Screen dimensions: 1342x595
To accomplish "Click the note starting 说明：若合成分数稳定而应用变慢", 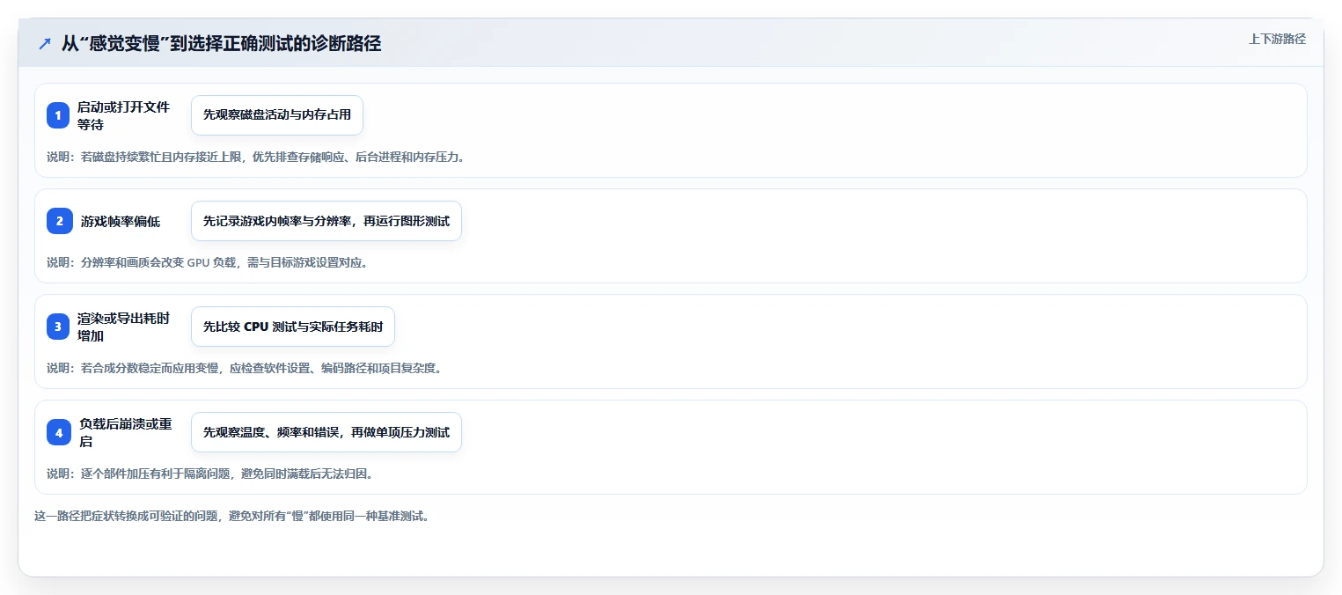I will point(244,368).
